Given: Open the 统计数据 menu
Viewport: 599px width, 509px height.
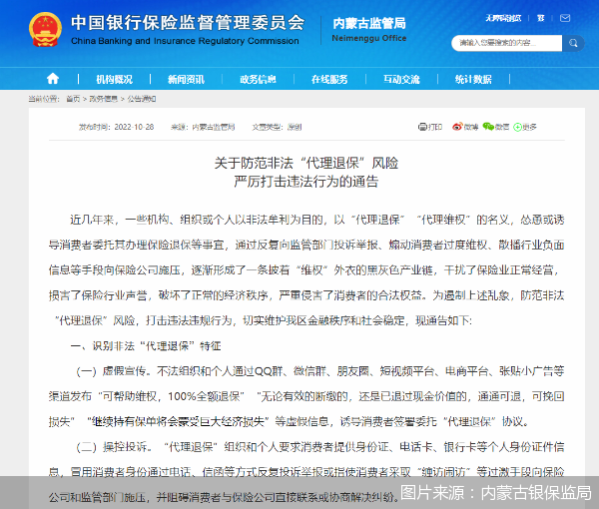Looking at the screenshot, I should click(473, 79).
